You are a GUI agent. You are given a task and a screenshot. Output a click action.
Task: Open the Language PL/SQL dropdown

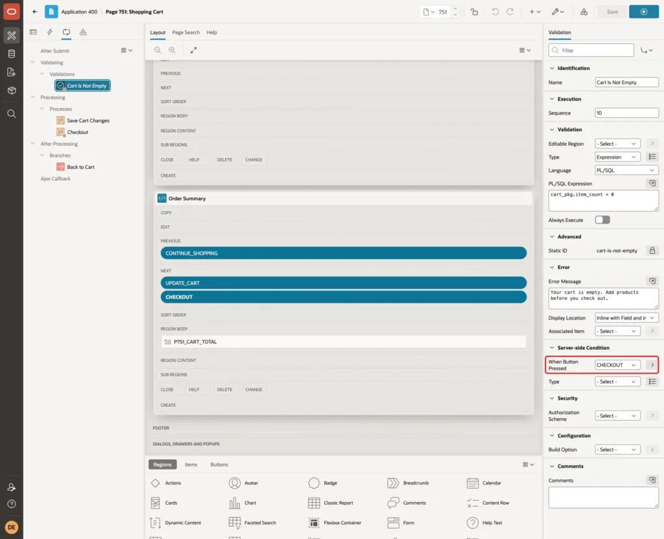click(627, 170)
